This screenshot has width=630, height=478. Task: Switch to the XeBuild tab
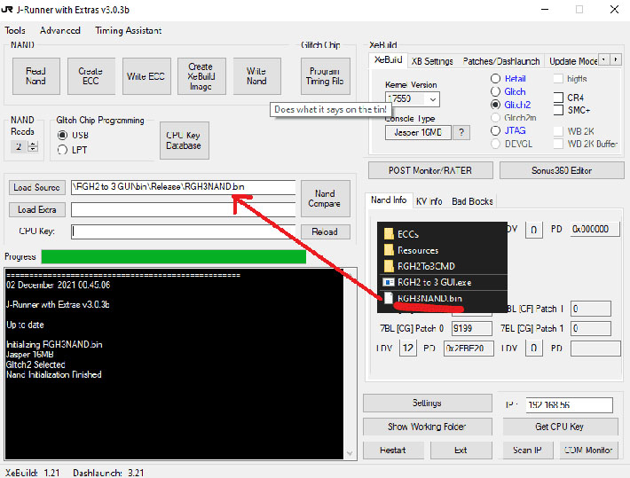388,59
